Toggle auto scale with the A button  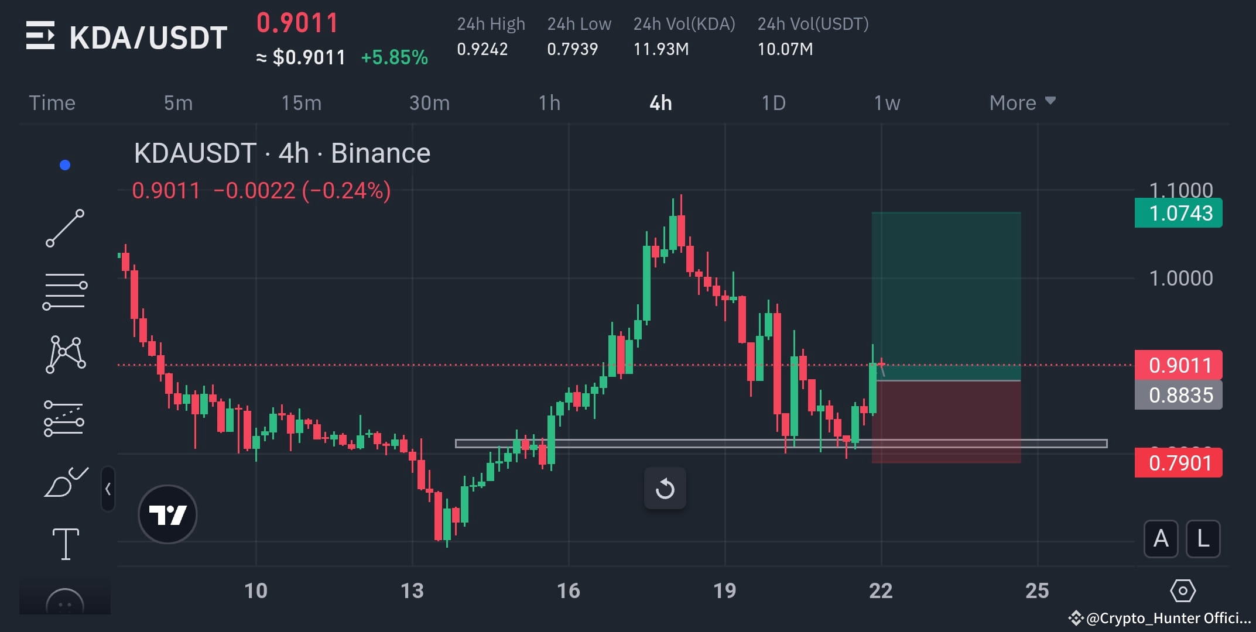[1160, 540]
